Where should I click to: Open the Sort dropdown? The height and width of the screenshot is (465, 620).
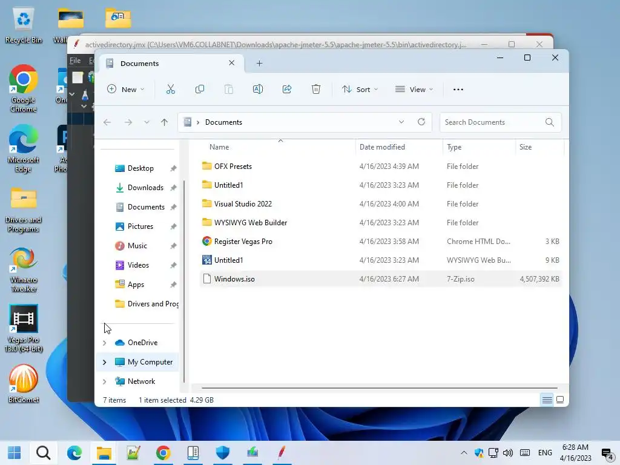tap(360, 90)
